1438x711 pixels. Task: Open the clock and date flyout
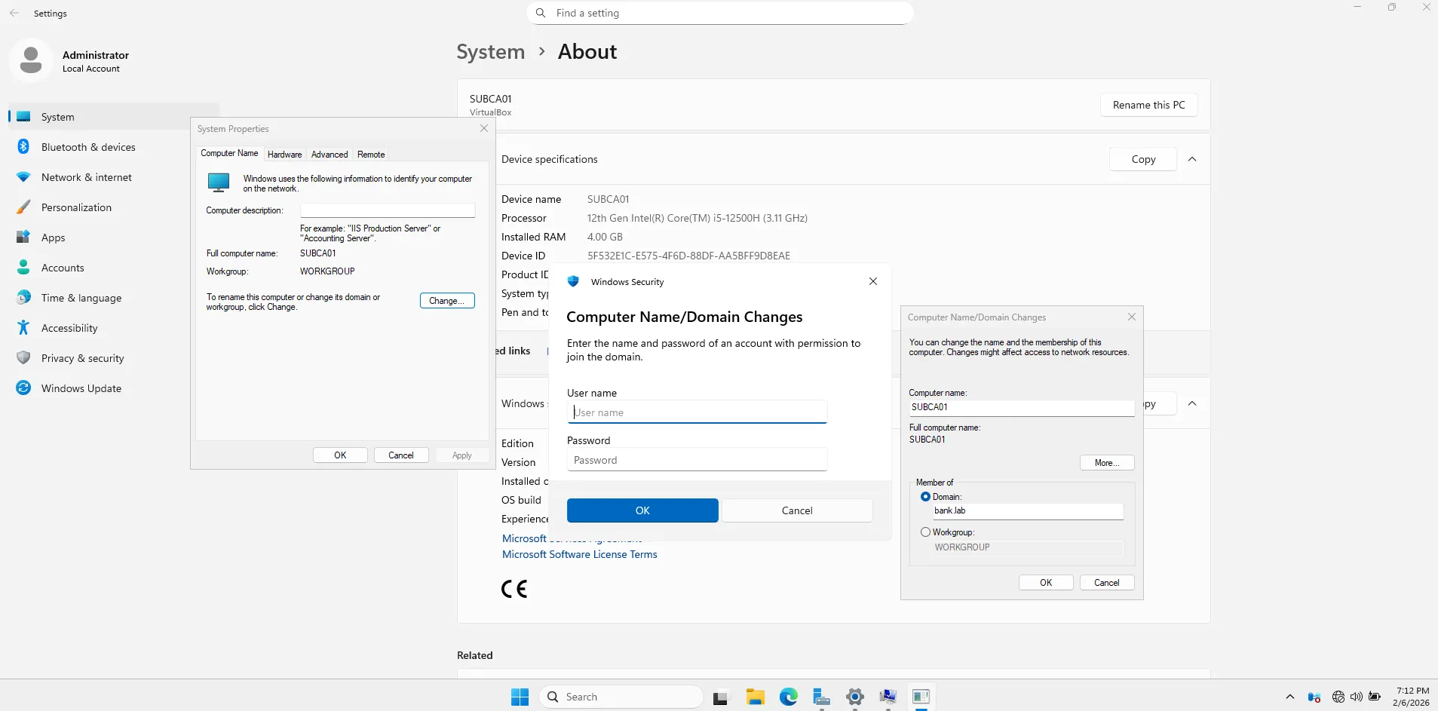1412,697
